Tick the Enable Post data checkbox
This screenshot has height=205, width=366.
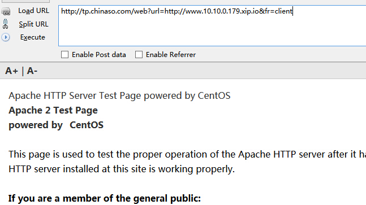[x=64, y=55]
